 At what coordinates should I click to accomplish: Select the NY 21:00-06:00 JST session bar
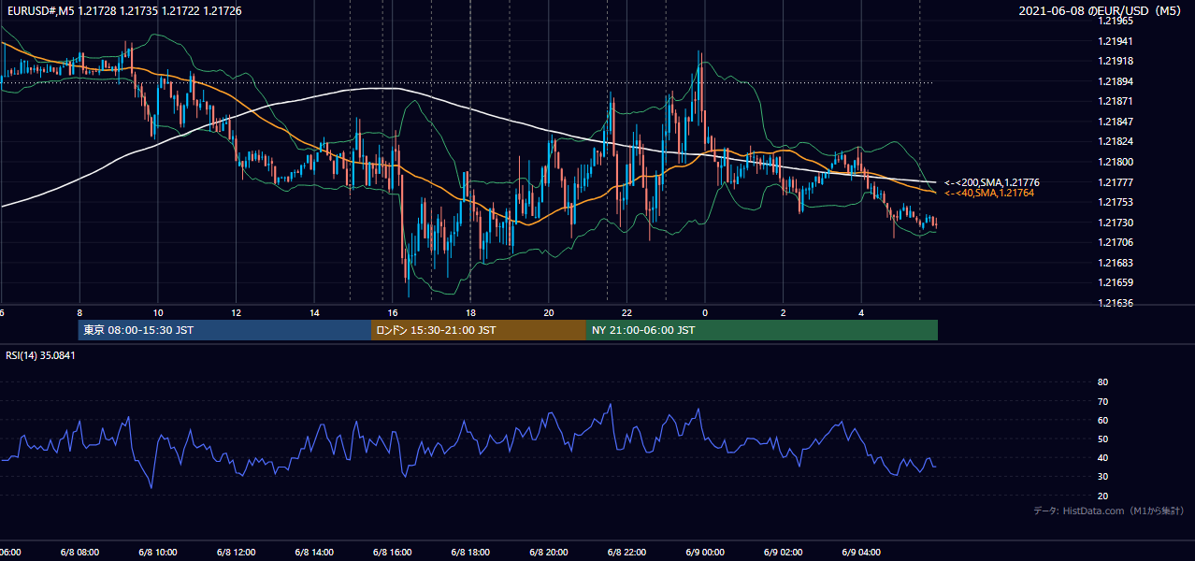762,330
